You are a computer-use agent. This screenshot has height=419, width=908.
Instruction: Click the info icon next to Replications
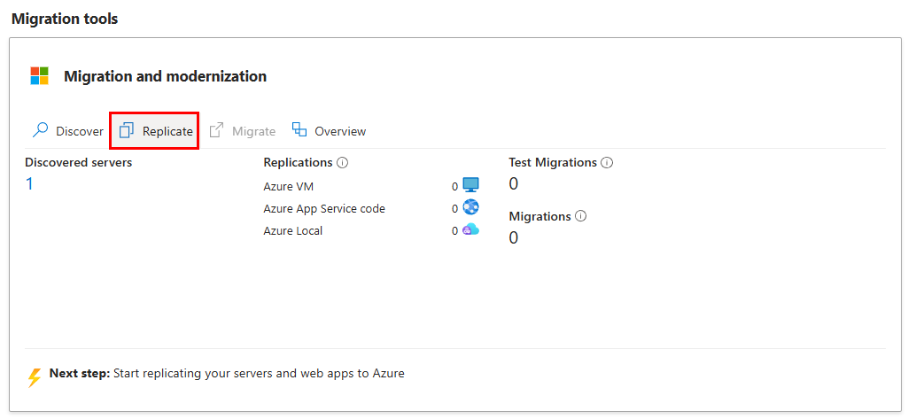click(342, 163)
